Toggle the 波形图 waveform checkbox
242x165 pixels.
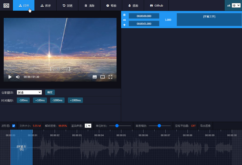point(14,126)
